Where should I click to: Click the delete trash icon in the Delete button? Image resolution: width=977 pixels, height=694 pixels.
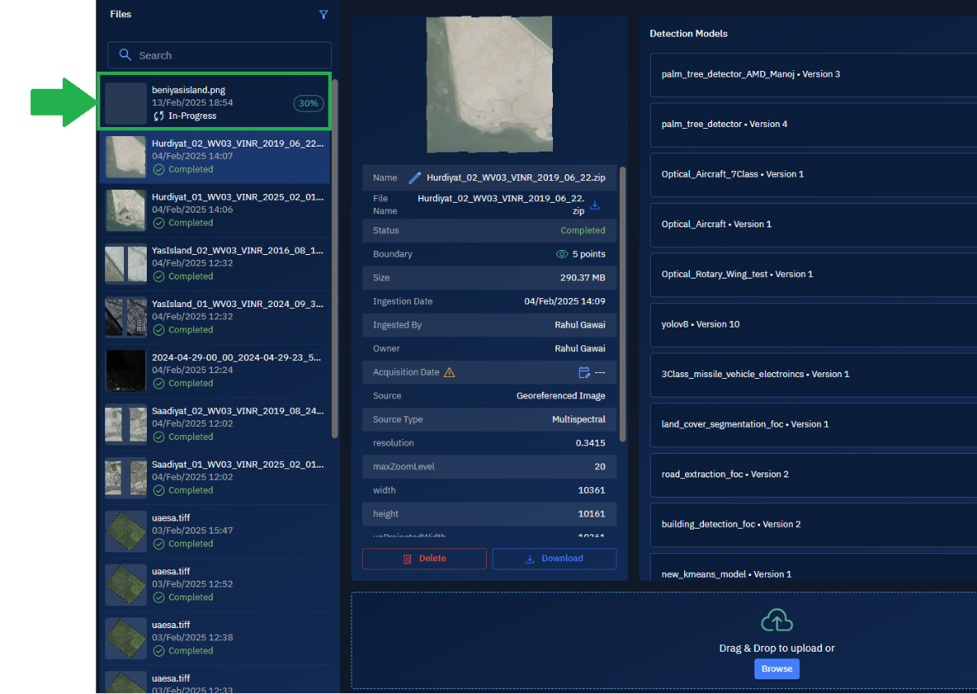(x=406, y=559)
